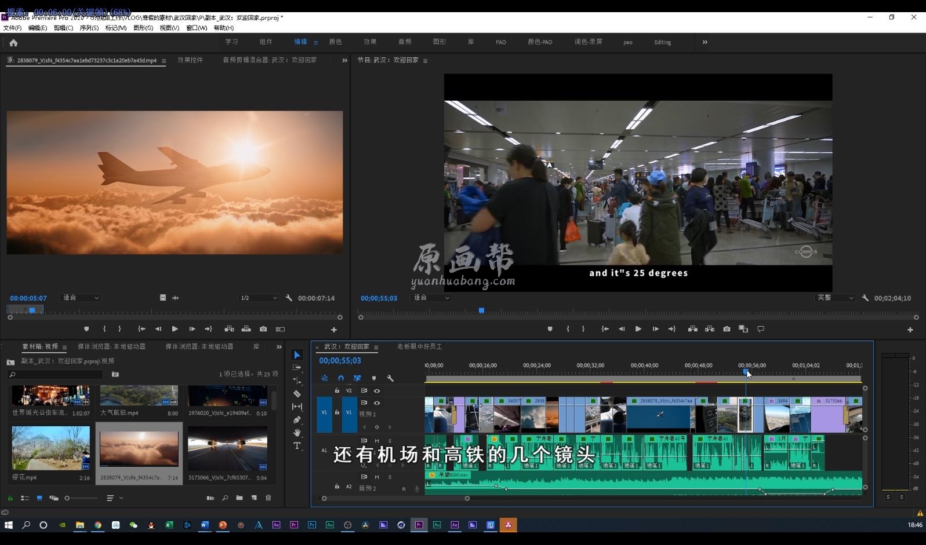Select the Pen tool in the tools panel
926x545 pixels.
pyautogui.click(x=297, y=420)
